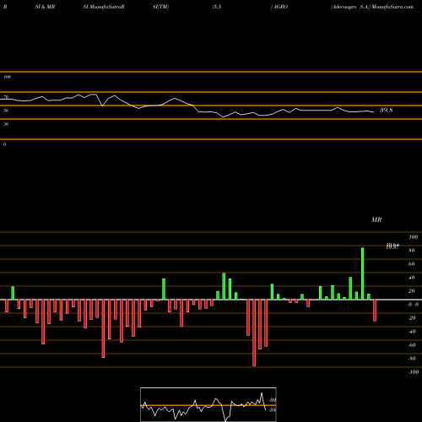
Task: Click the AGRO ticker symbol in the header
Action: [x=280, y=7]
